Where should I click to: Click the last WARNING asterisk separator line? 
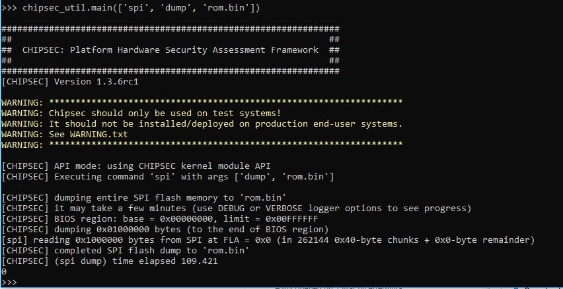(202, 144)
